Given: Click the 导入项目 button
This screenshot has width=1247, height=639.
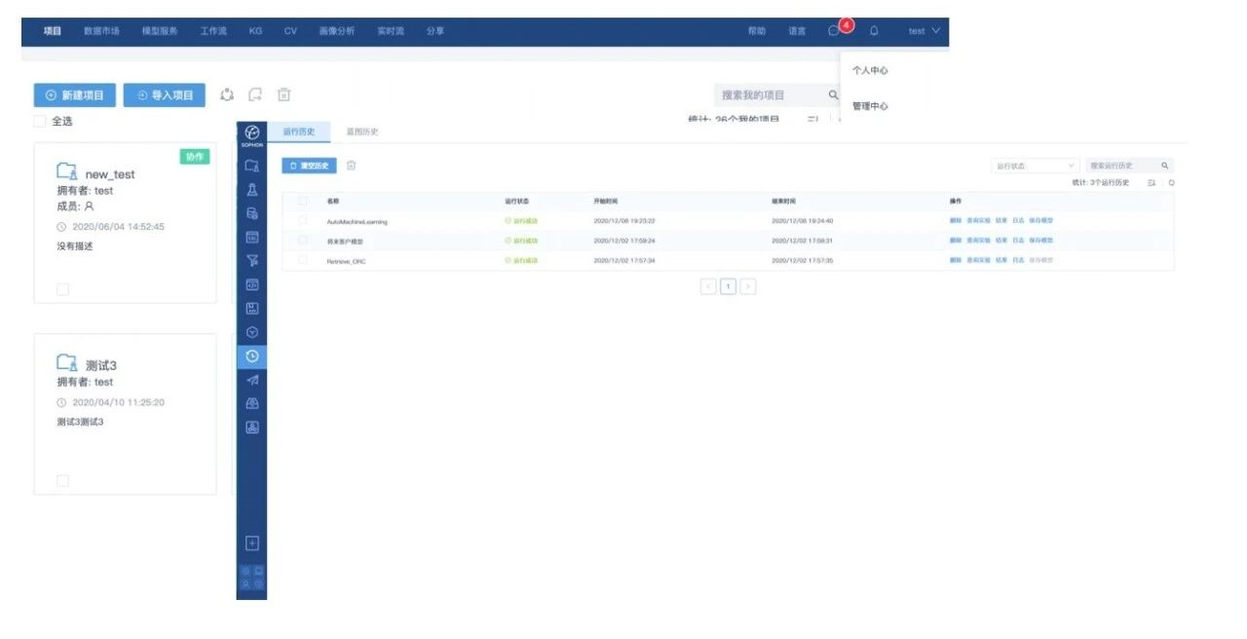Looking at the screenshot, I should 165,94.
